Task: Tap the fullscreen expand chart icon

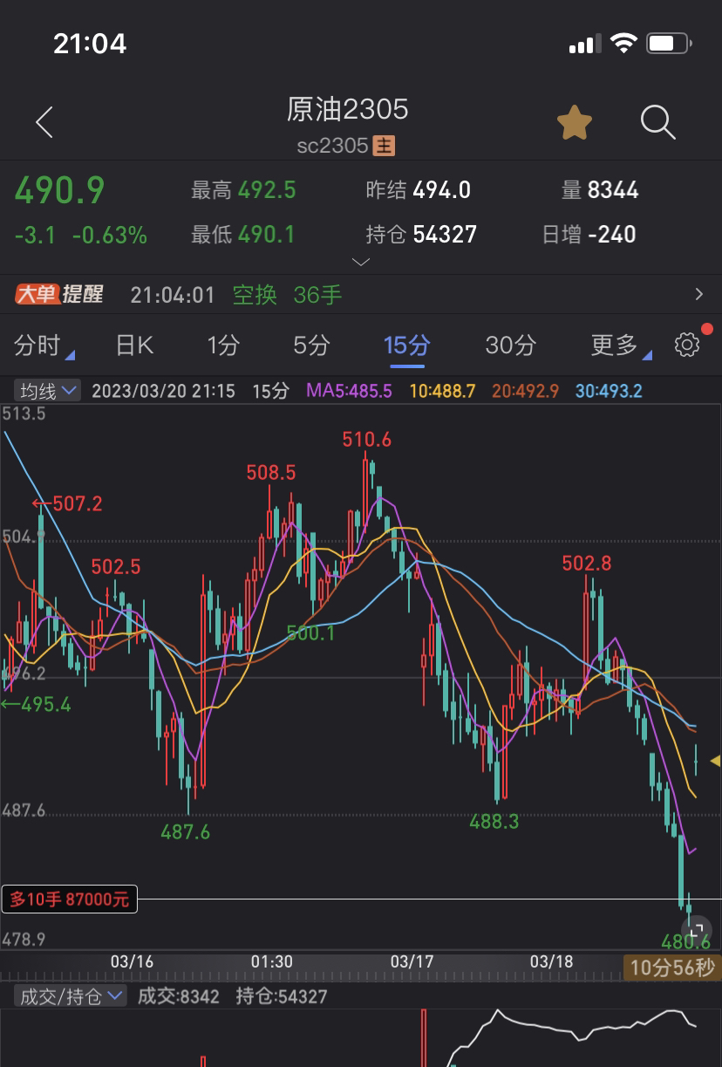Action: (x=696, y=930)
